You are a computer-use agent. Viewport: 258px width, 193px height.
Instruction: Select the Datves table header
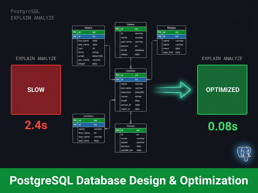tap(131, 126)
